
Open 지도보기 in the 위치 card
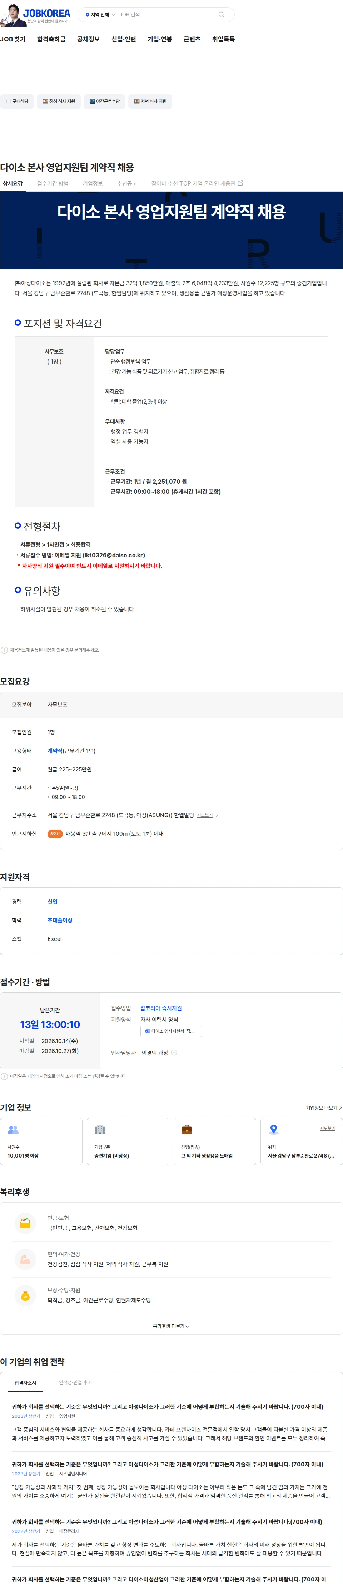[x=328, y=1129]
